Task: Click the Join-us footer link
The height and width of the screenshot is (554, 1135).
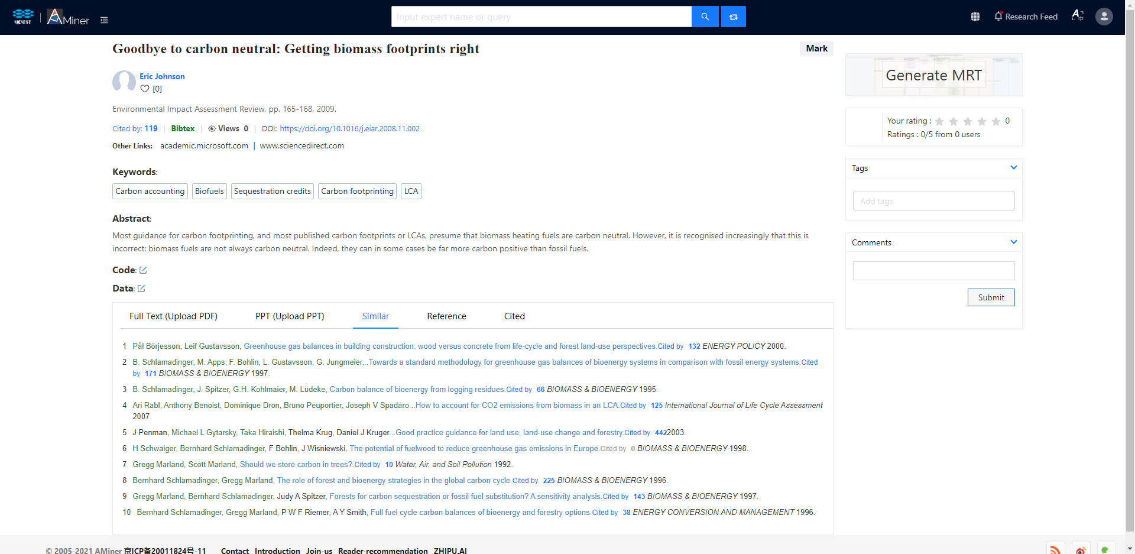Action: [319, 550]
